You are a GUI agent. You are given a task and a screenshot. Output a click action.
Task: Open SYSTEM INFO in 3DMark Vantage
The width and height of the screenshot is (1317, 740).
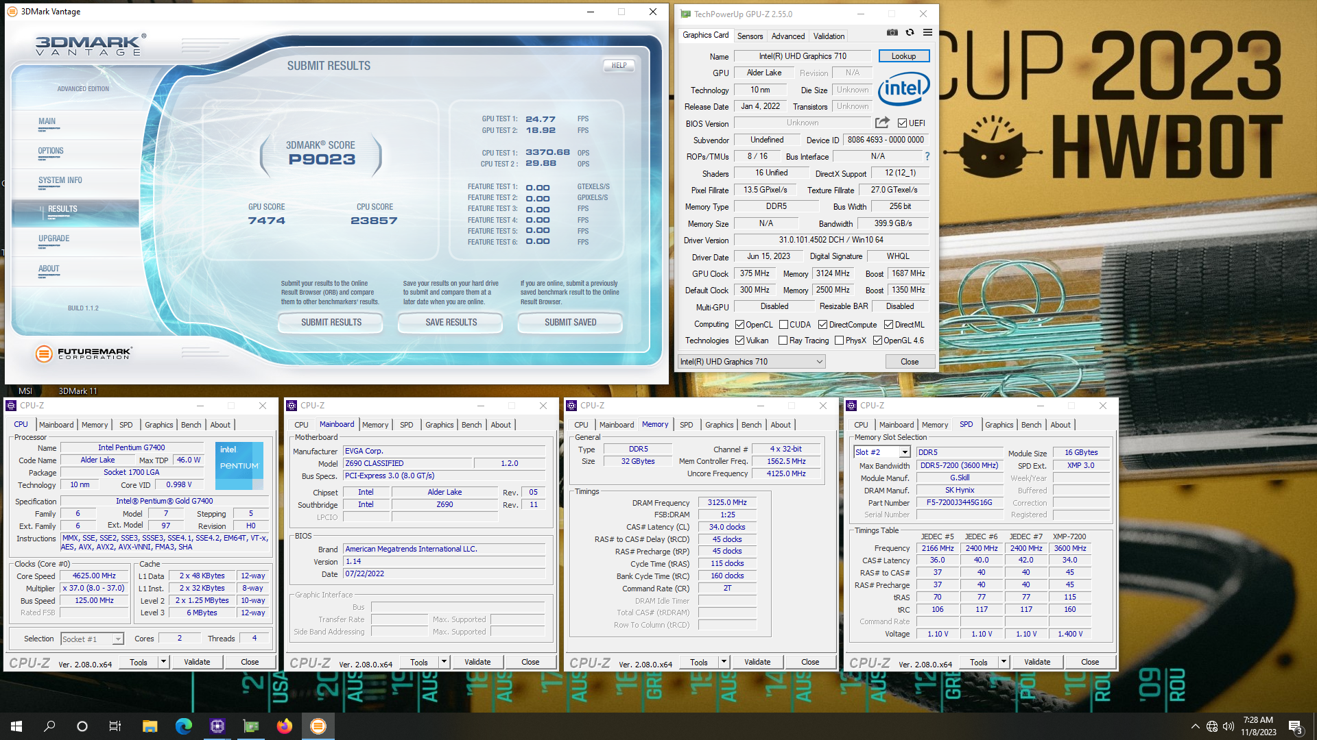(x=60, y=180)
